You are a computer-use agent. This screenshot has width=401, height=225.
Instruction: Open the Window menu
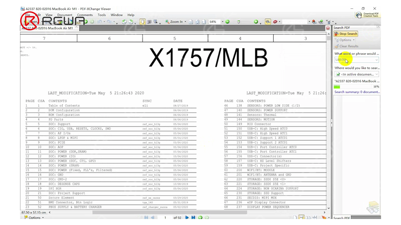(x=116, y=15)
